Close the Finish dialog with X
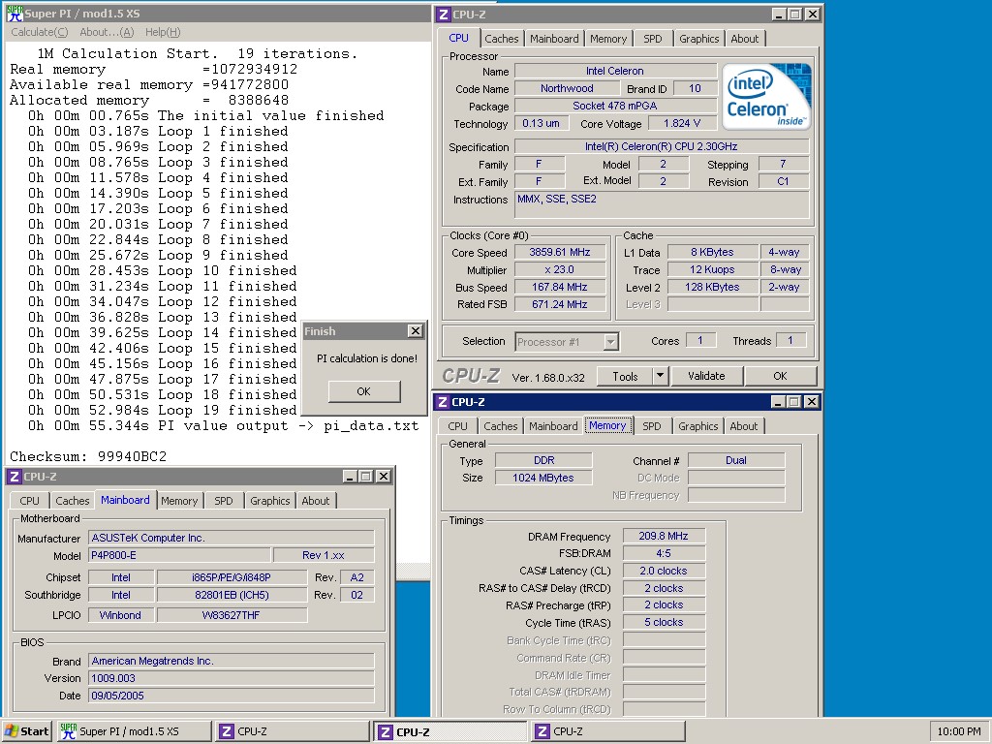 [x=415, y=331]
